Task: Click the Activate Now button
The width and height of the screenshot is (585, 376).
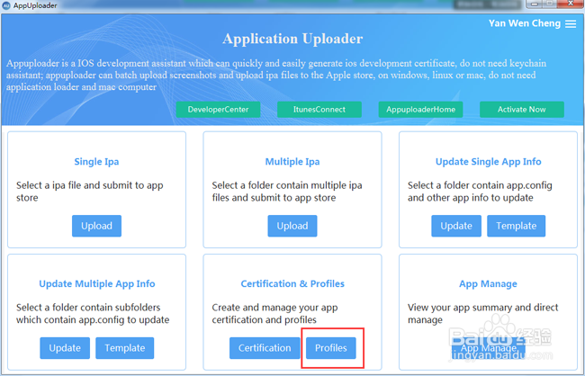Action: coord(522,110)
